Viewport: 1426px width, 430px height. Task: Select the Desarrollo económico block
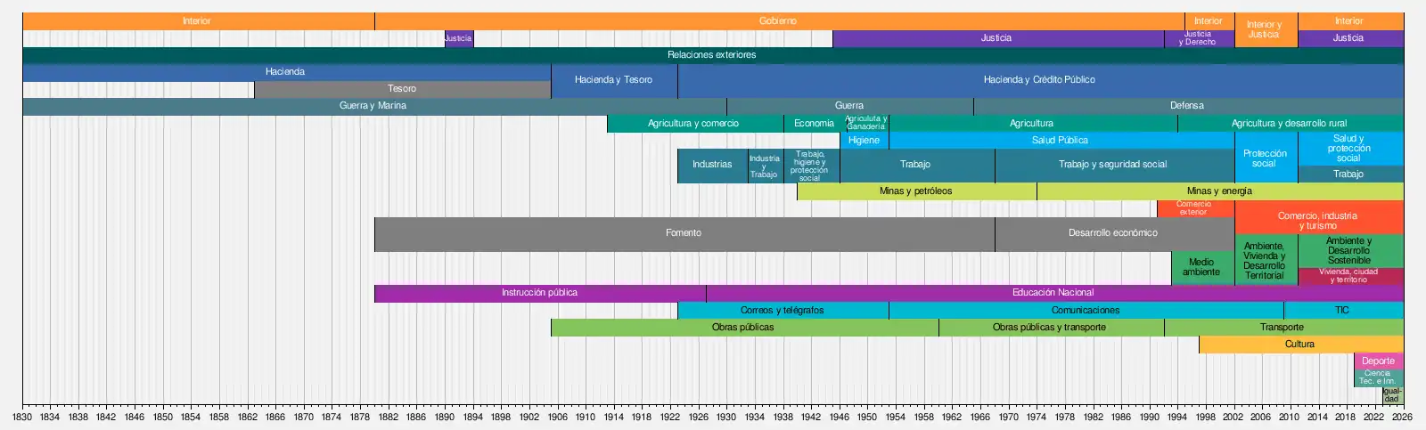pos(1113,233)
